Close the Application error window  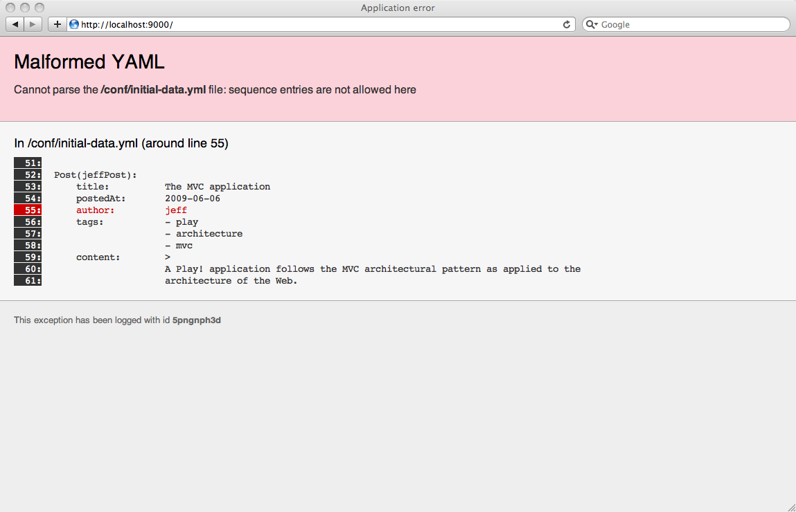(11, 8)
